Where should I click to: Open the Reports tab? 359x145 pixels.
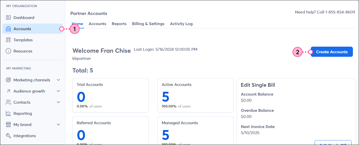point(119,24)
